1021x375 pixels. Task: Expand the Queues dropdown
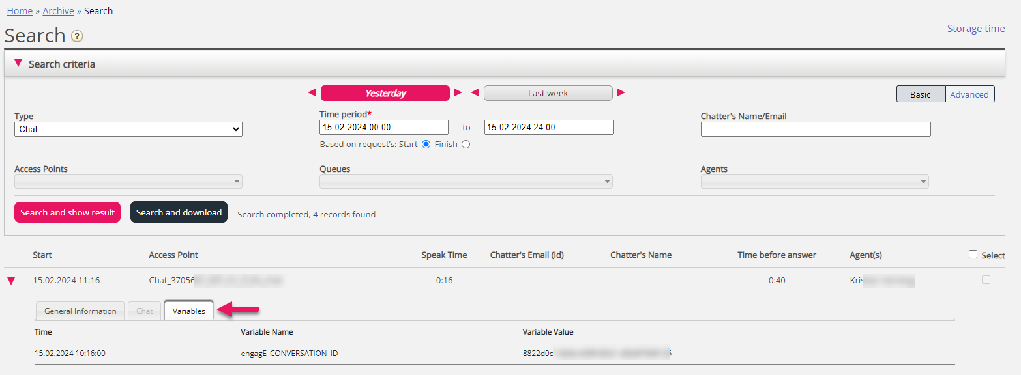pyautogui.click(x=466, y=182)
